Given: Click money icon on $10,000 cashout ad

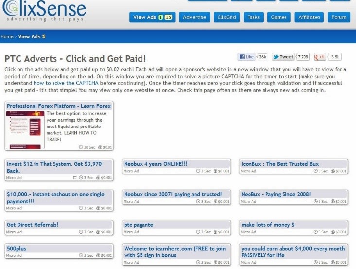Looking at the screenshot, I should point(98,208).
